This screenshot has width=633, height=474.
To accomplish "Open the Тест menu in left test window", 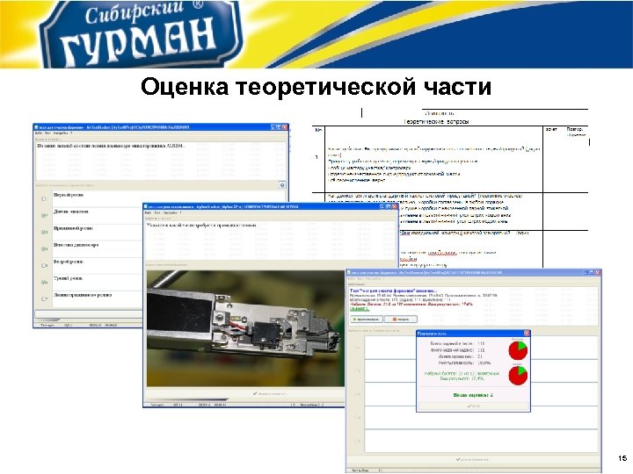I will click(47, 133).
